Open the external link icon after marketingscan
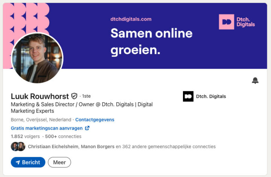 [87, 128]
